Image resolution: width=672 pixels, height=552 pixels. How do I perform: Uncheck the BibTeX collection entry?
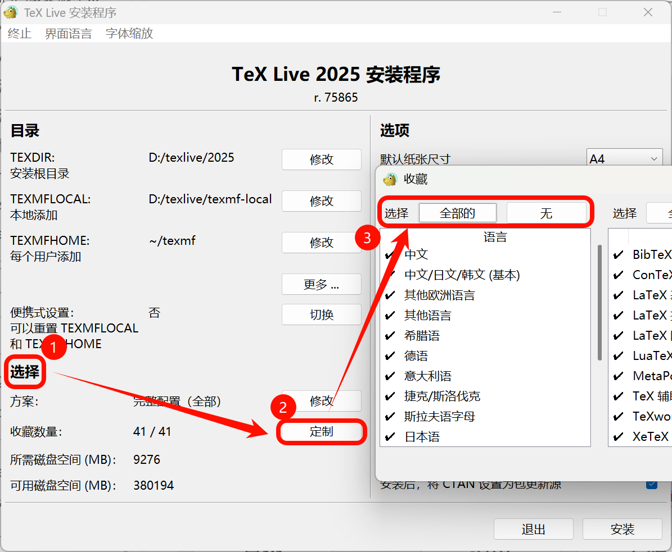(x=618, y=255)
